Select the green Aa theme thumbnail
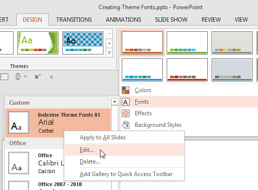The image size is (258, 190). (38, 43)
